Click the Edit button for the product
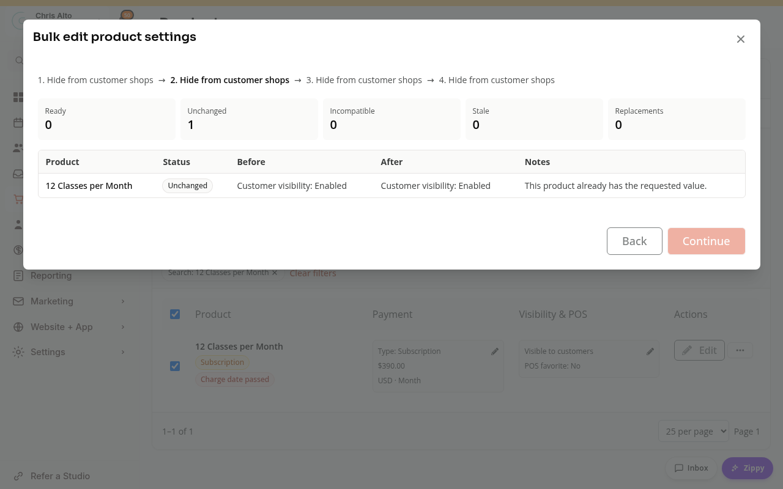The image size is (783, 489). point(699,350)
